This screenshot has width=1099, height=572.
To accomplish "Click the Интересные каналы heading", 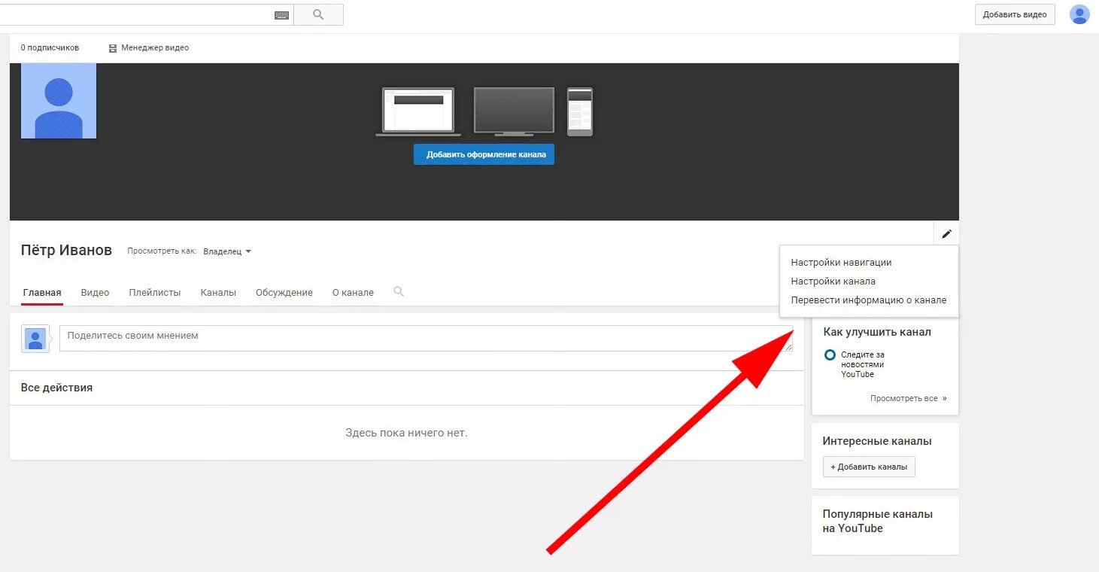I will click(x=877, y=441).
